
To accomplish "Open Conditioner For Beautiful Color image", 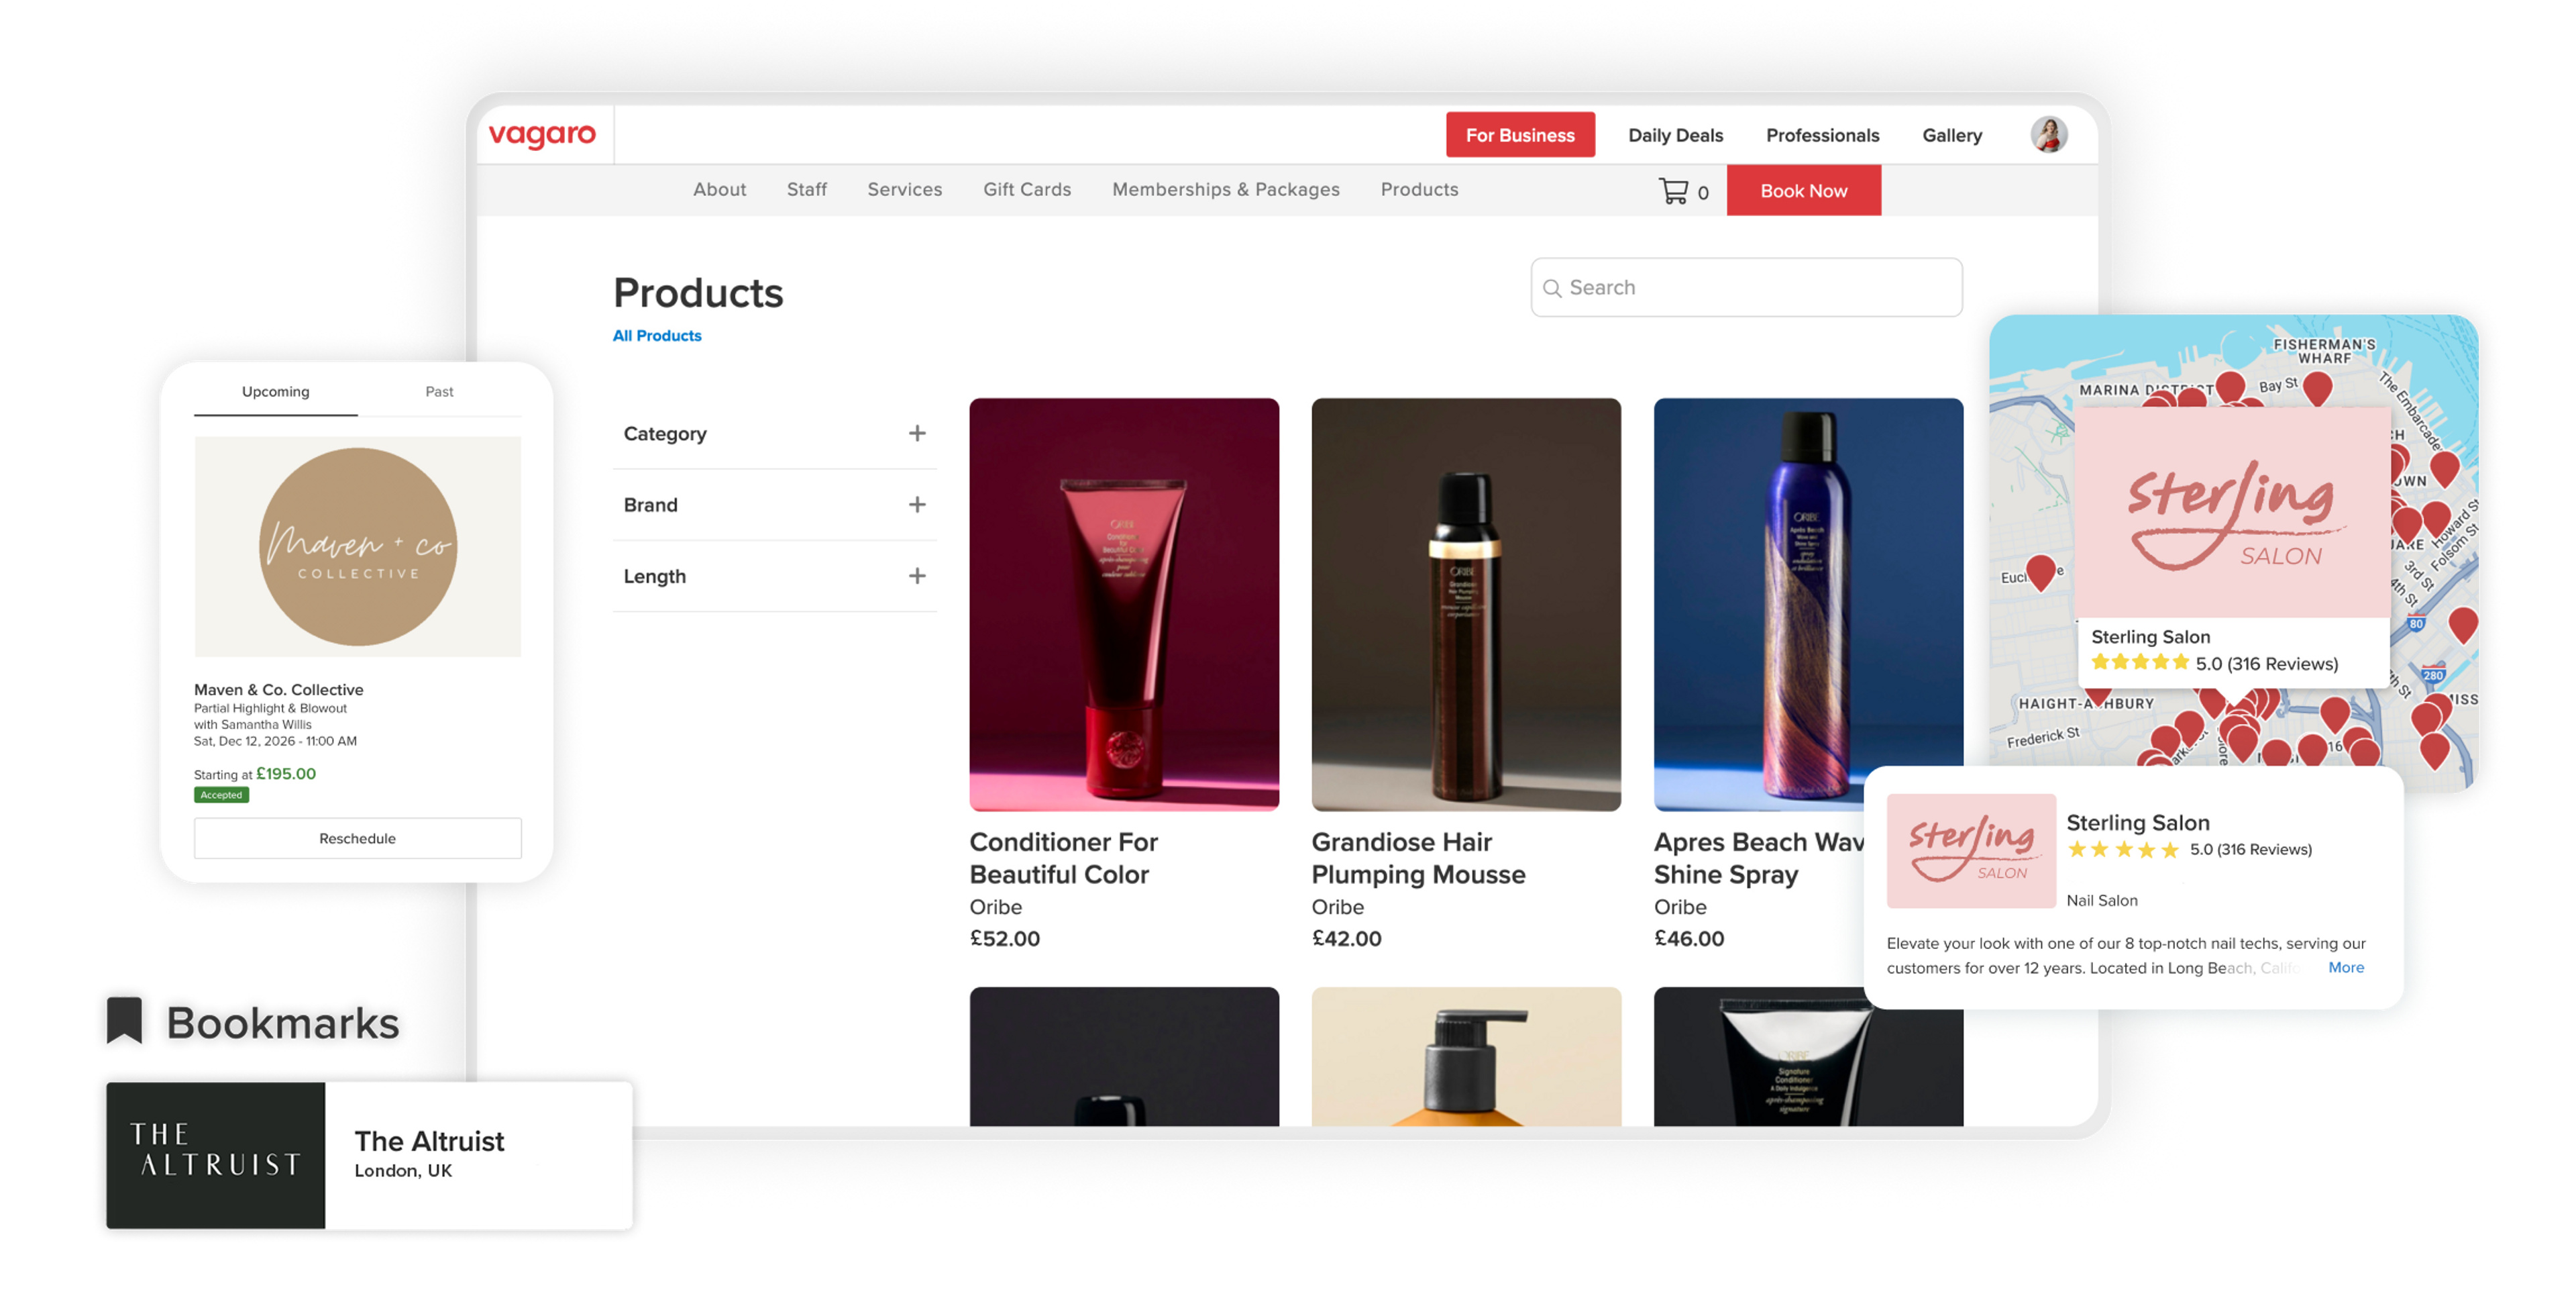I will tap(1124, 605).
